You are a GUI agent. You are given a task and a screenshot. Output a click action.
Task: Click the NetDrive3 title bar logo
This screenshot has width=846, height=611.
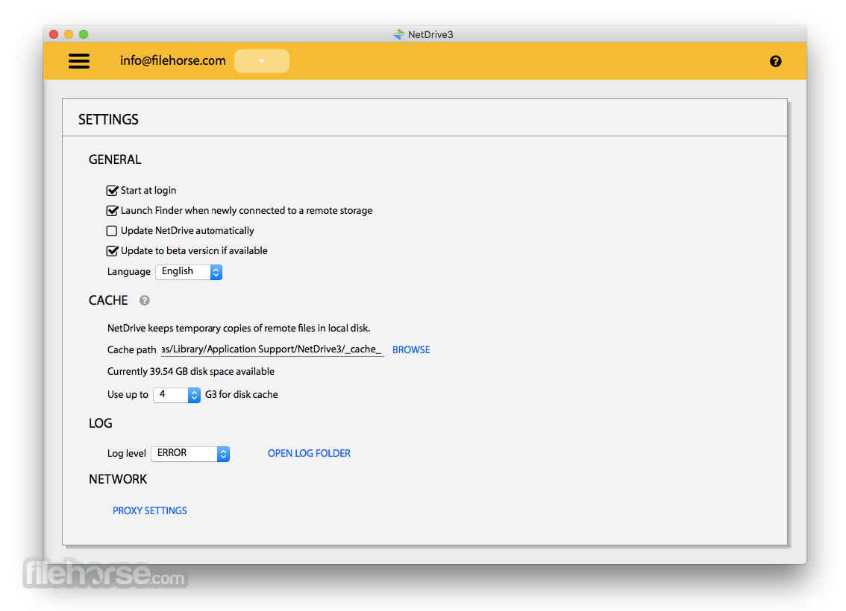pos(398,34)
